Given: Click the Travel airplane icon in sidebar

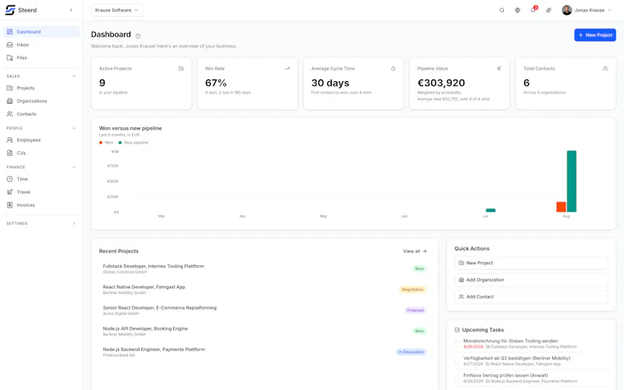Looking at the screenshot, I should pyautogui.click(x=10, y=192).
